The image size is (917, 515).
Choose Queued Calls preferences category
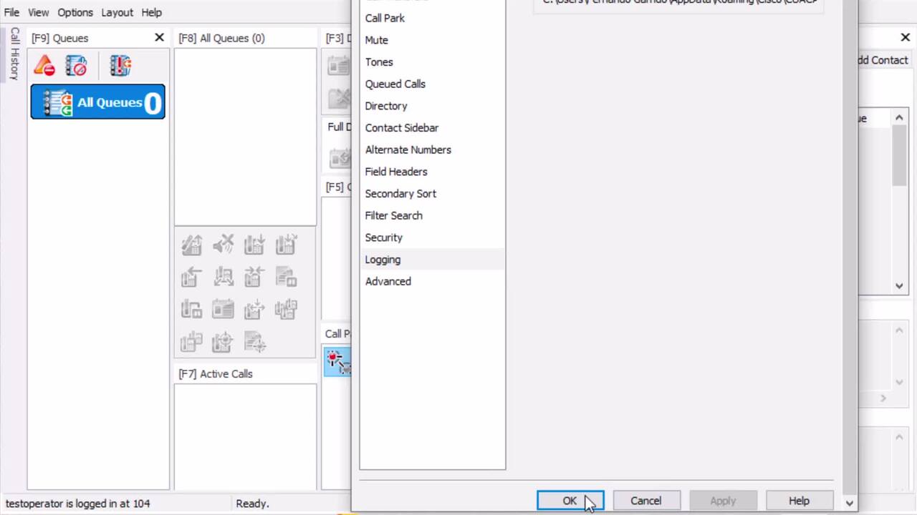coord(395,84)
